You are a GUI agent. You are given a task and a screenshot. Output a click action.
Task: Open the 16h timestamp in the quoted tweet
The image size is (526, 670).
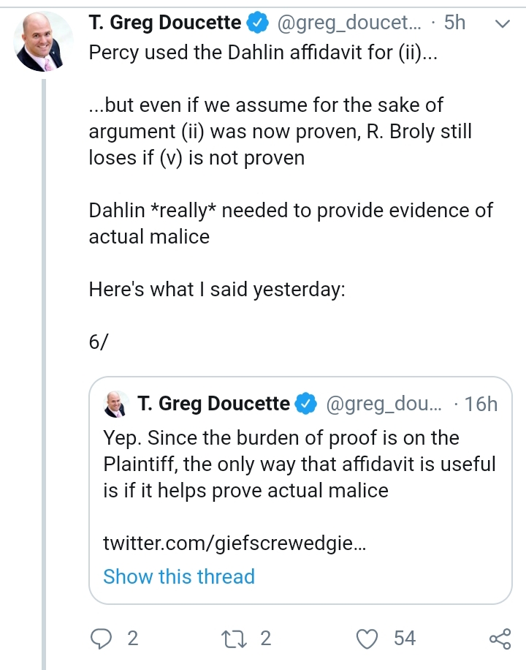pyautogui.click(x=481, y=404)
